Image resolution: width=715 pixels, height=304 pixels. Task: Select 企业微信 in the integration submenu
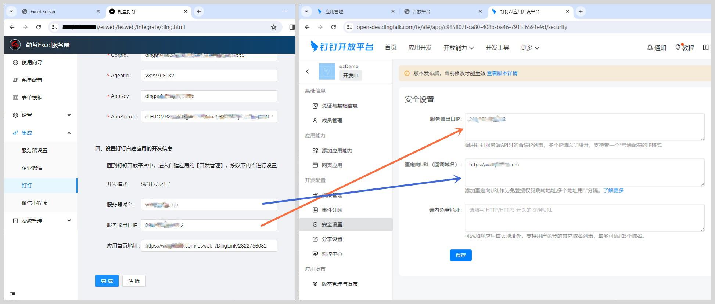(32, 168)
